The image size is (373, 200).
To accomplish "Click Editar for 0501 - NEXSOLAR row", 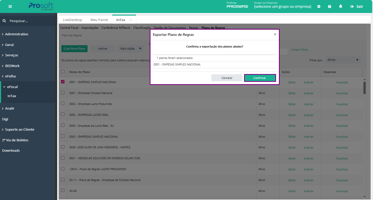I will pos(292,158).
